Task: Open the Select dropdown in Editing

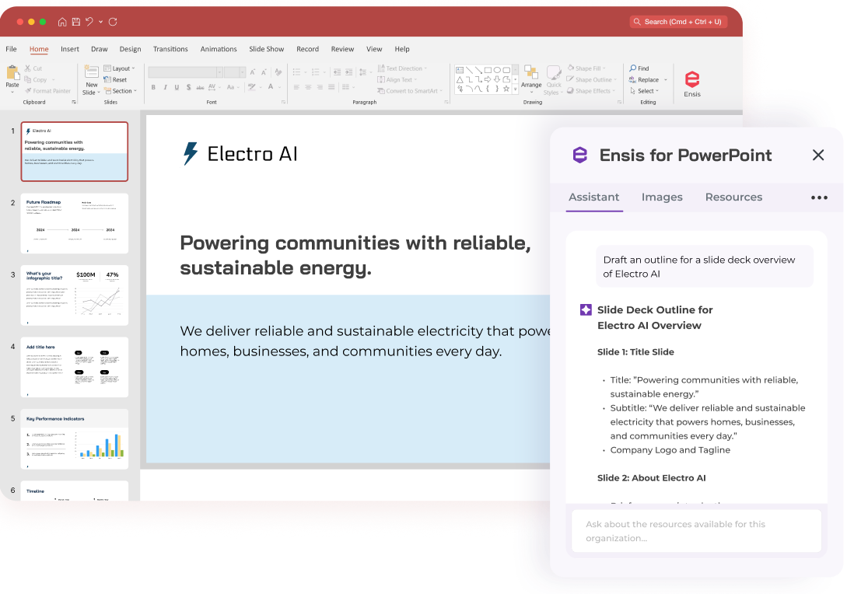Action: pos(645,91)
